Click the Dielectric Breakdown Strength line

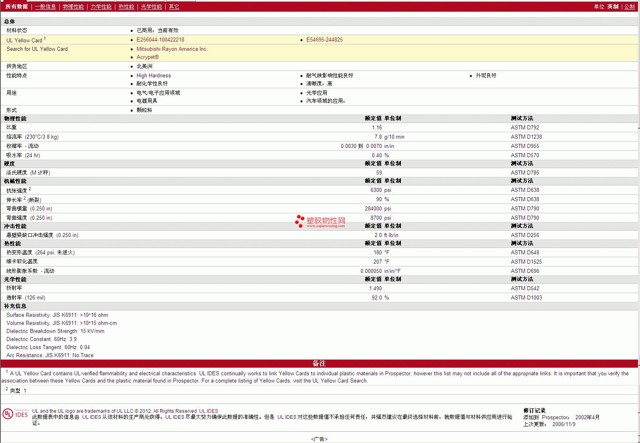pos(55,331)
